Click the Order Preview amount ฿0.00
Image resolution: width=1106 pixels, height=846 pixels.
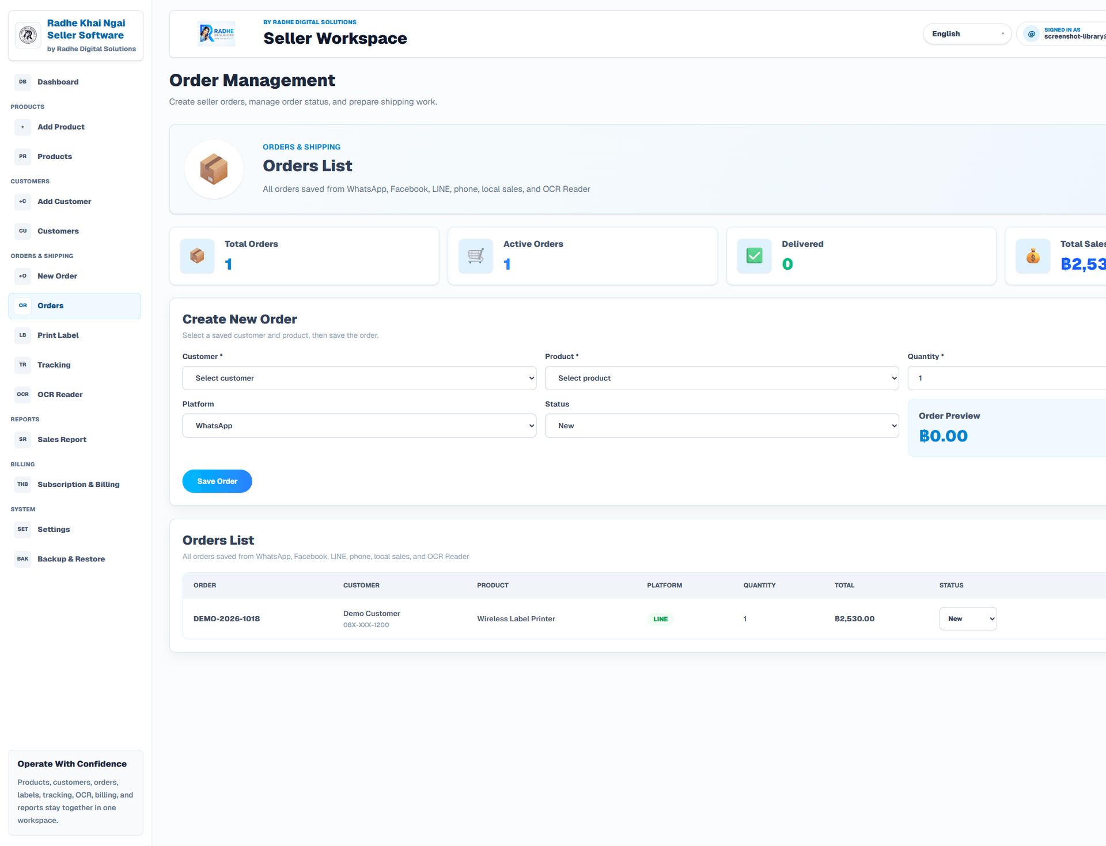(943, 436)
